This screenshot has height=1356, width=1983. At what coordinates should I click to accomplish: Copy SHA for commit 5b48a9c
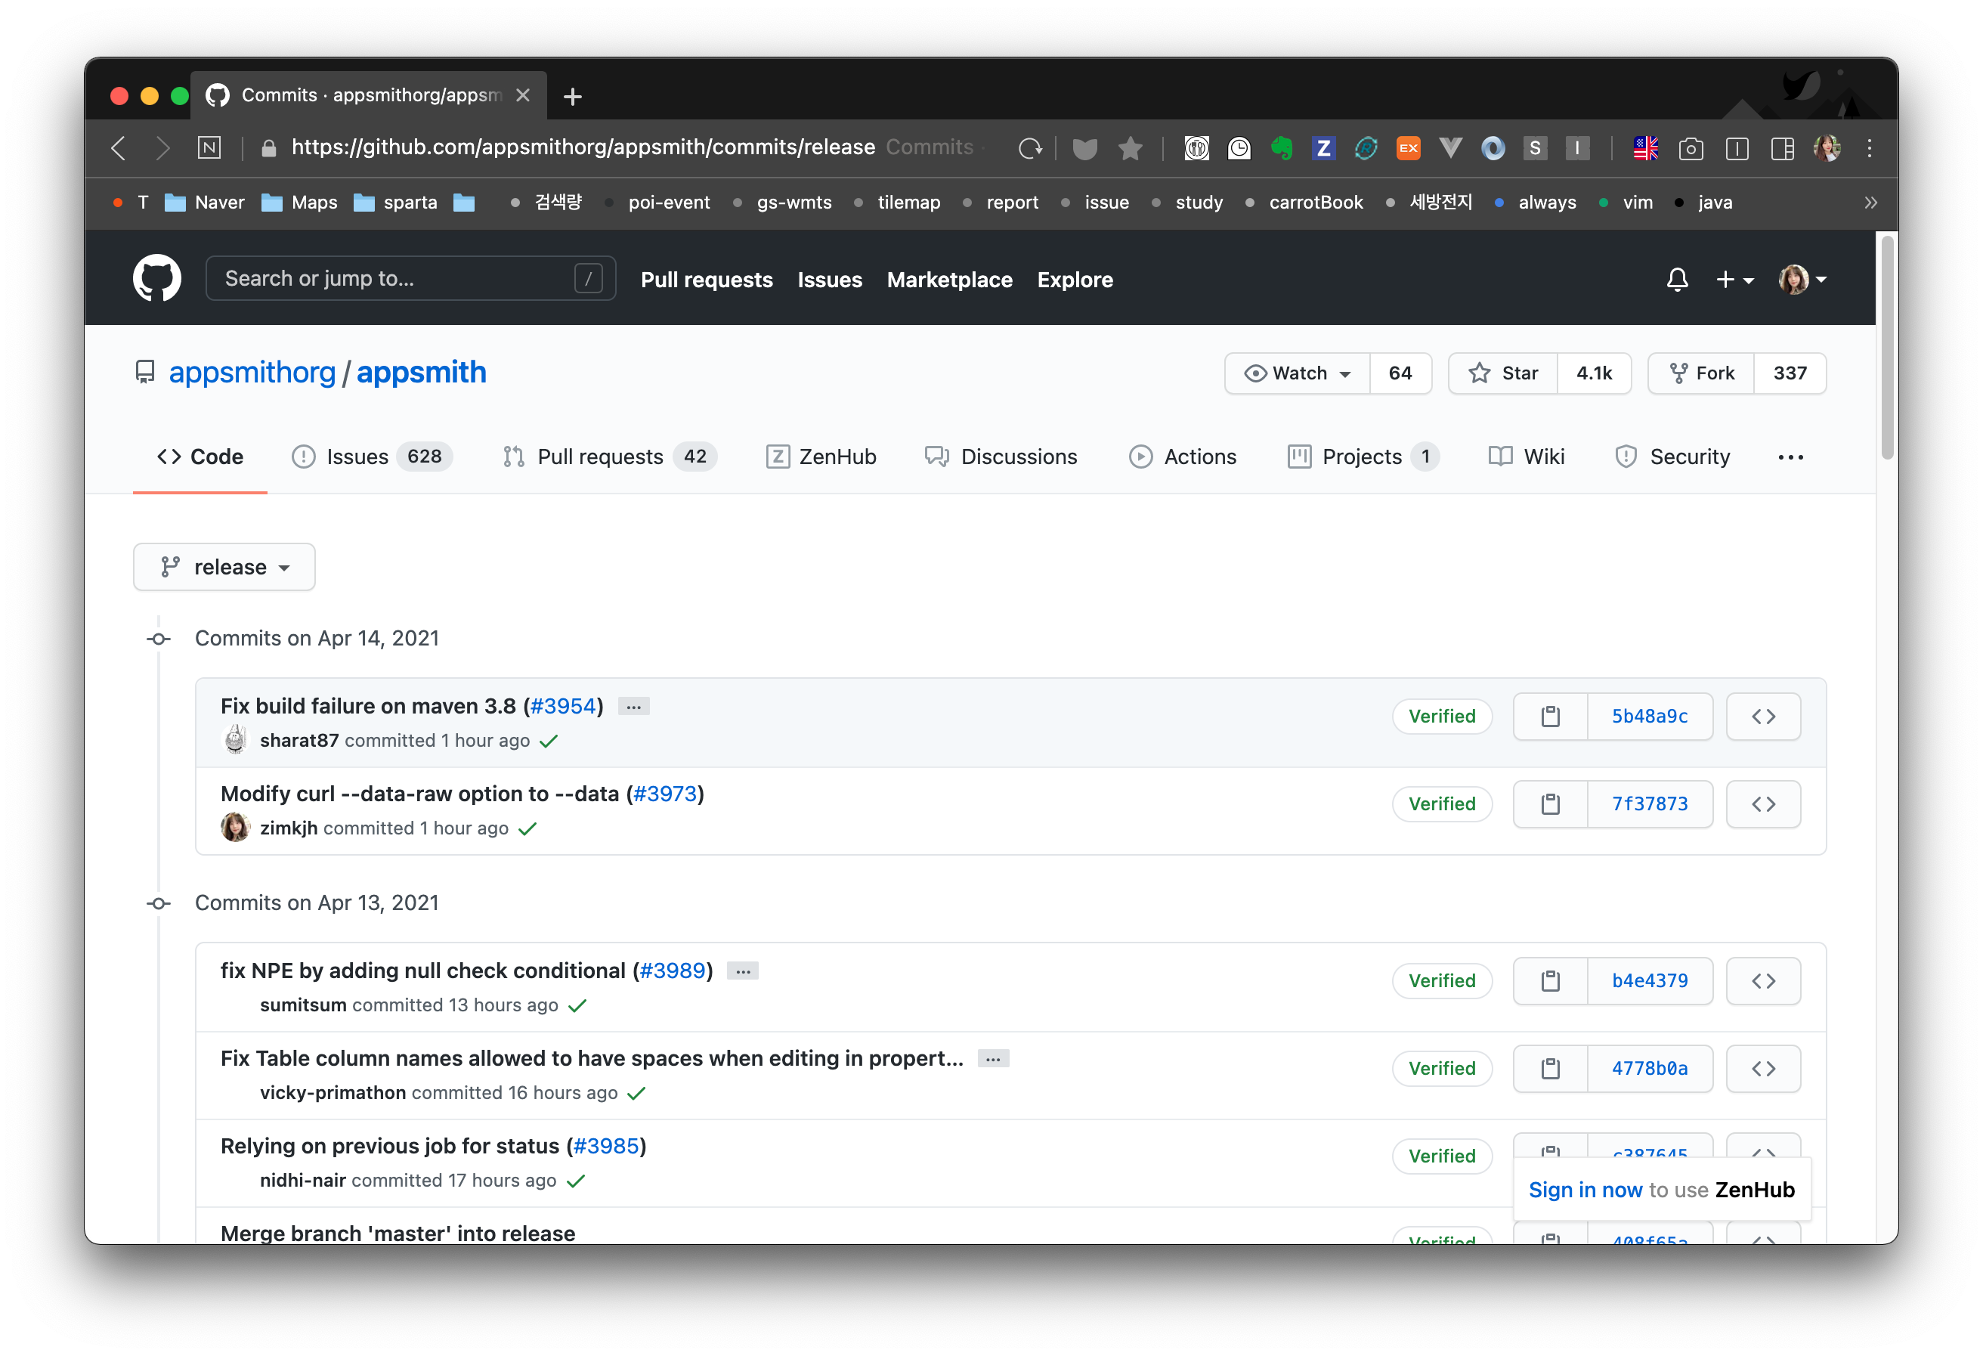[1549, 716]
